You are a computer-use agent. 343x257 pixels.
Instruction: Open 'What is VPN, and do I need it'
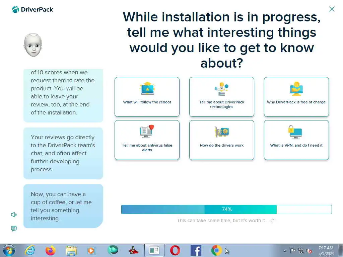[x=296, y=140]
